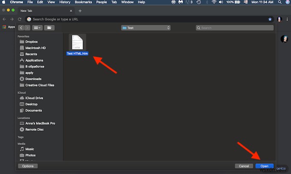The width and height of the screenshot is (291, 174).
Task: Open the apply folder in sidebar
Action: click(30, 73)
